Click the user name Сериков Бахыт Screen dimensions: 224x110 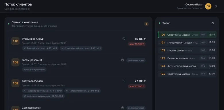tap(194, 5)
